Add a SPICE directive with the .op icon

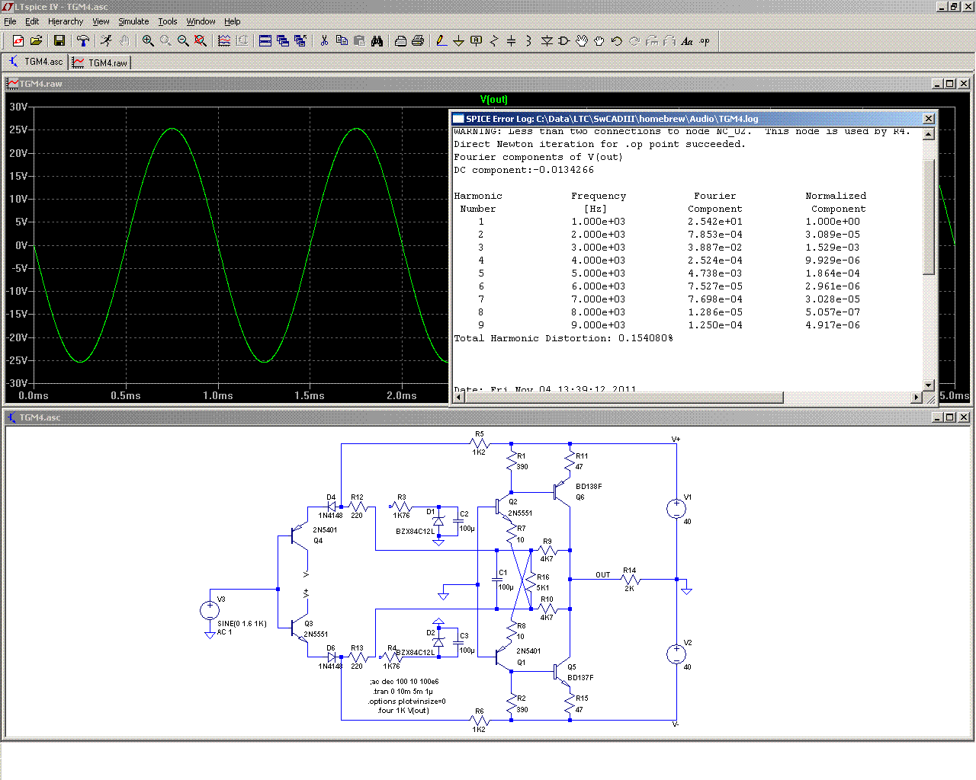pyautogui.click(x=705, y=41)
